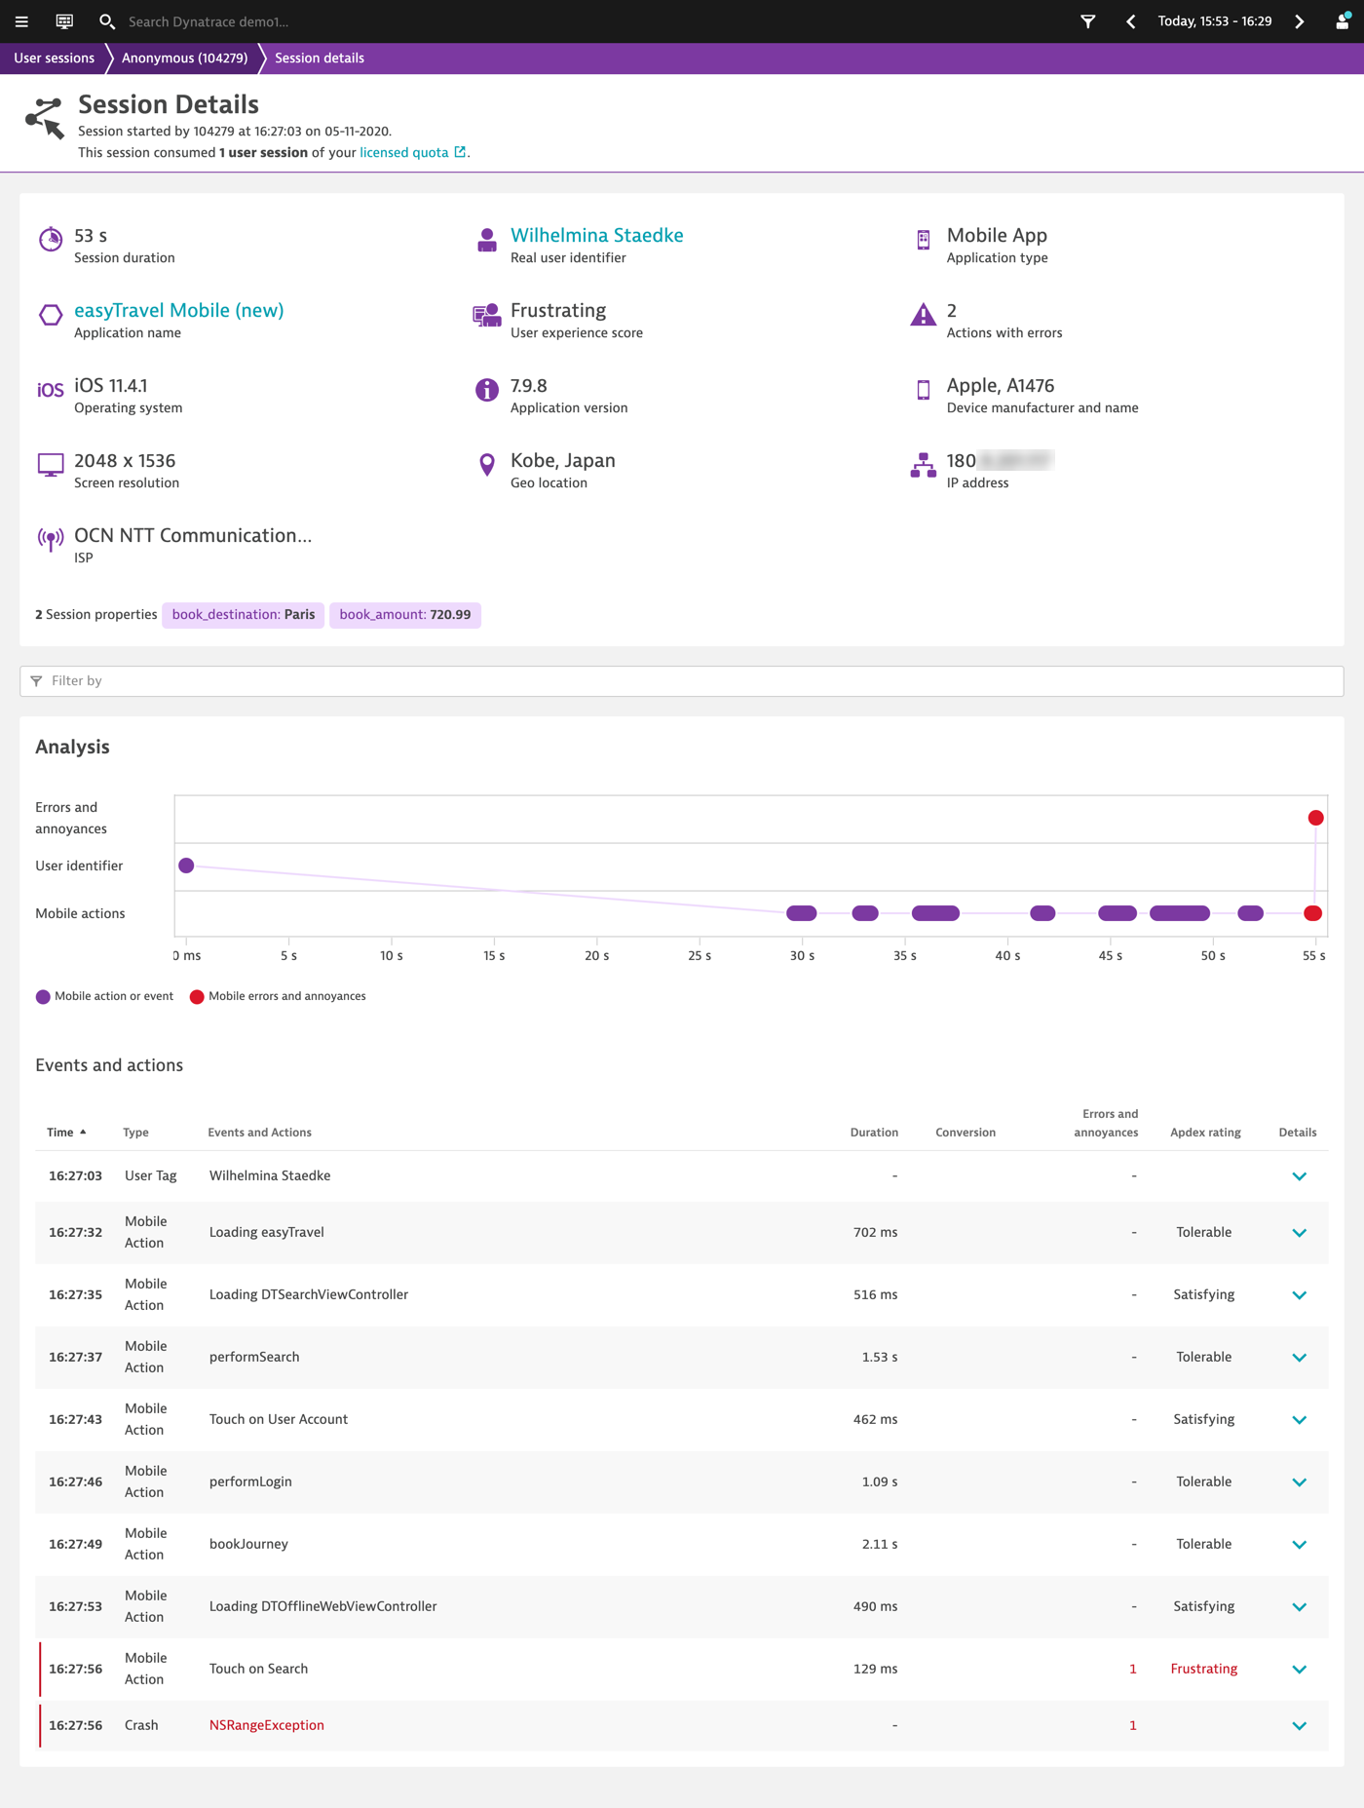Screen dimensions: 1364x1808
Task: Open the hamburger navigation menu
Action: click(x=21, y=21)
